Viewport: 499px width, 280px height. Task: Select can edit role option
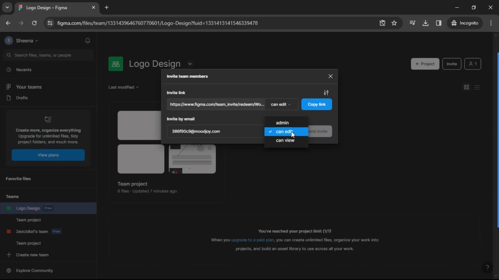pyautogui.click(x=286, y=131)
